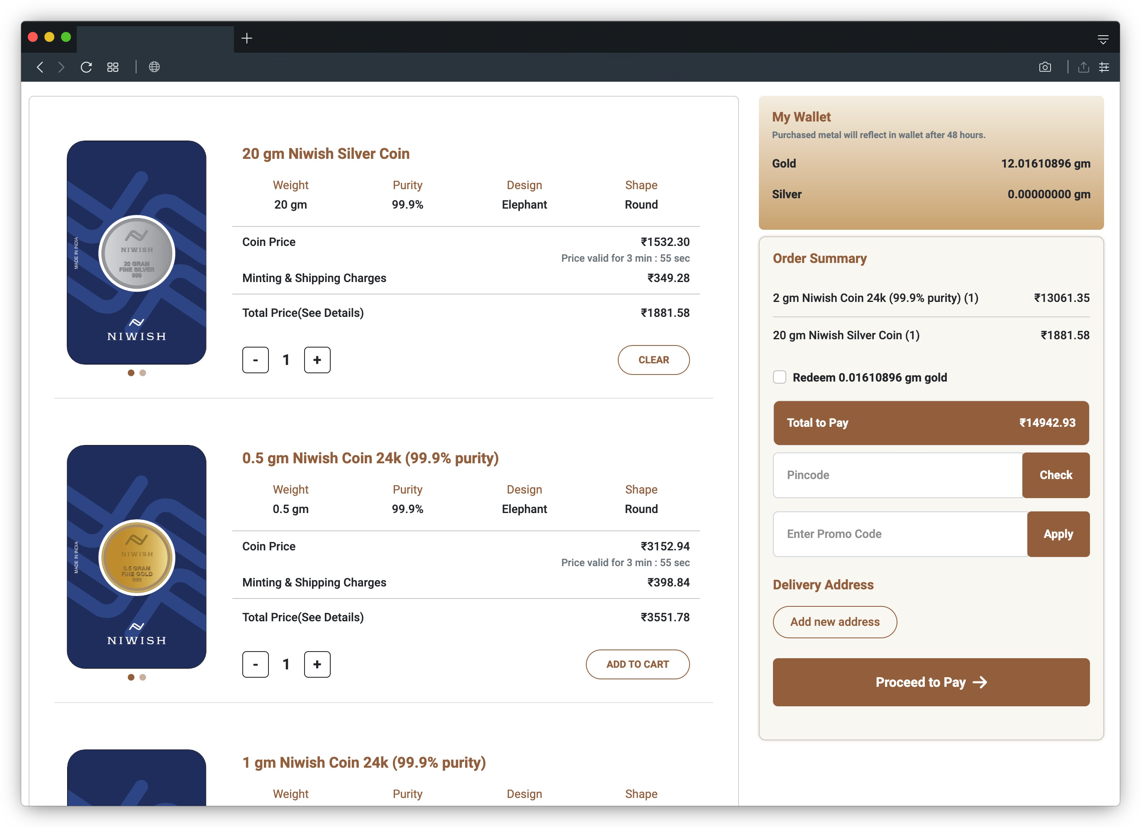Click the 0.5 gm Coin Price ₹3152.94 value
This screenshot has width=1141, height=827.
665,547
